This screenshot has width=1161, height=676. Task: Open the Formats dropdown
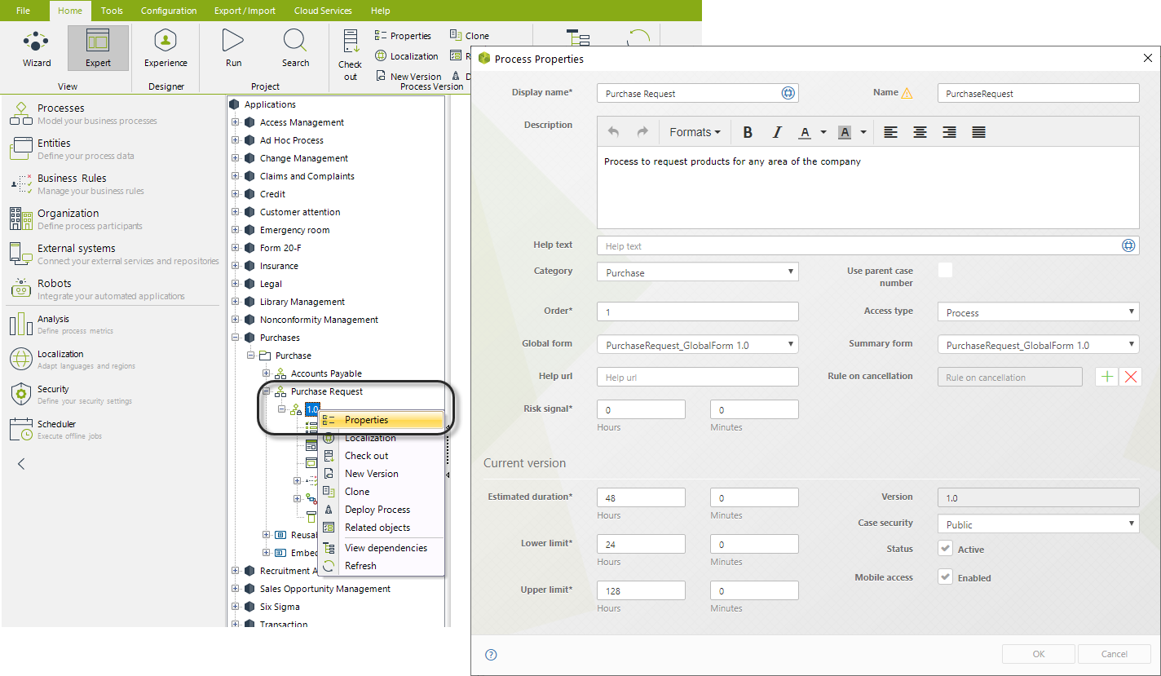coord(695,132)
